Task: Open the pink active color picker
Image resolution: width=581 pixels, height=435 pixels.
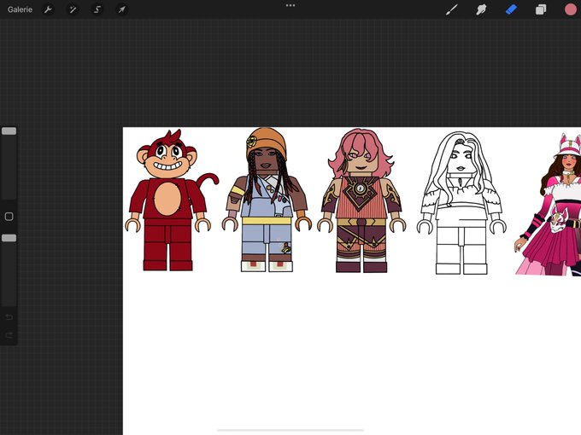Action: [x=570, y=9]
